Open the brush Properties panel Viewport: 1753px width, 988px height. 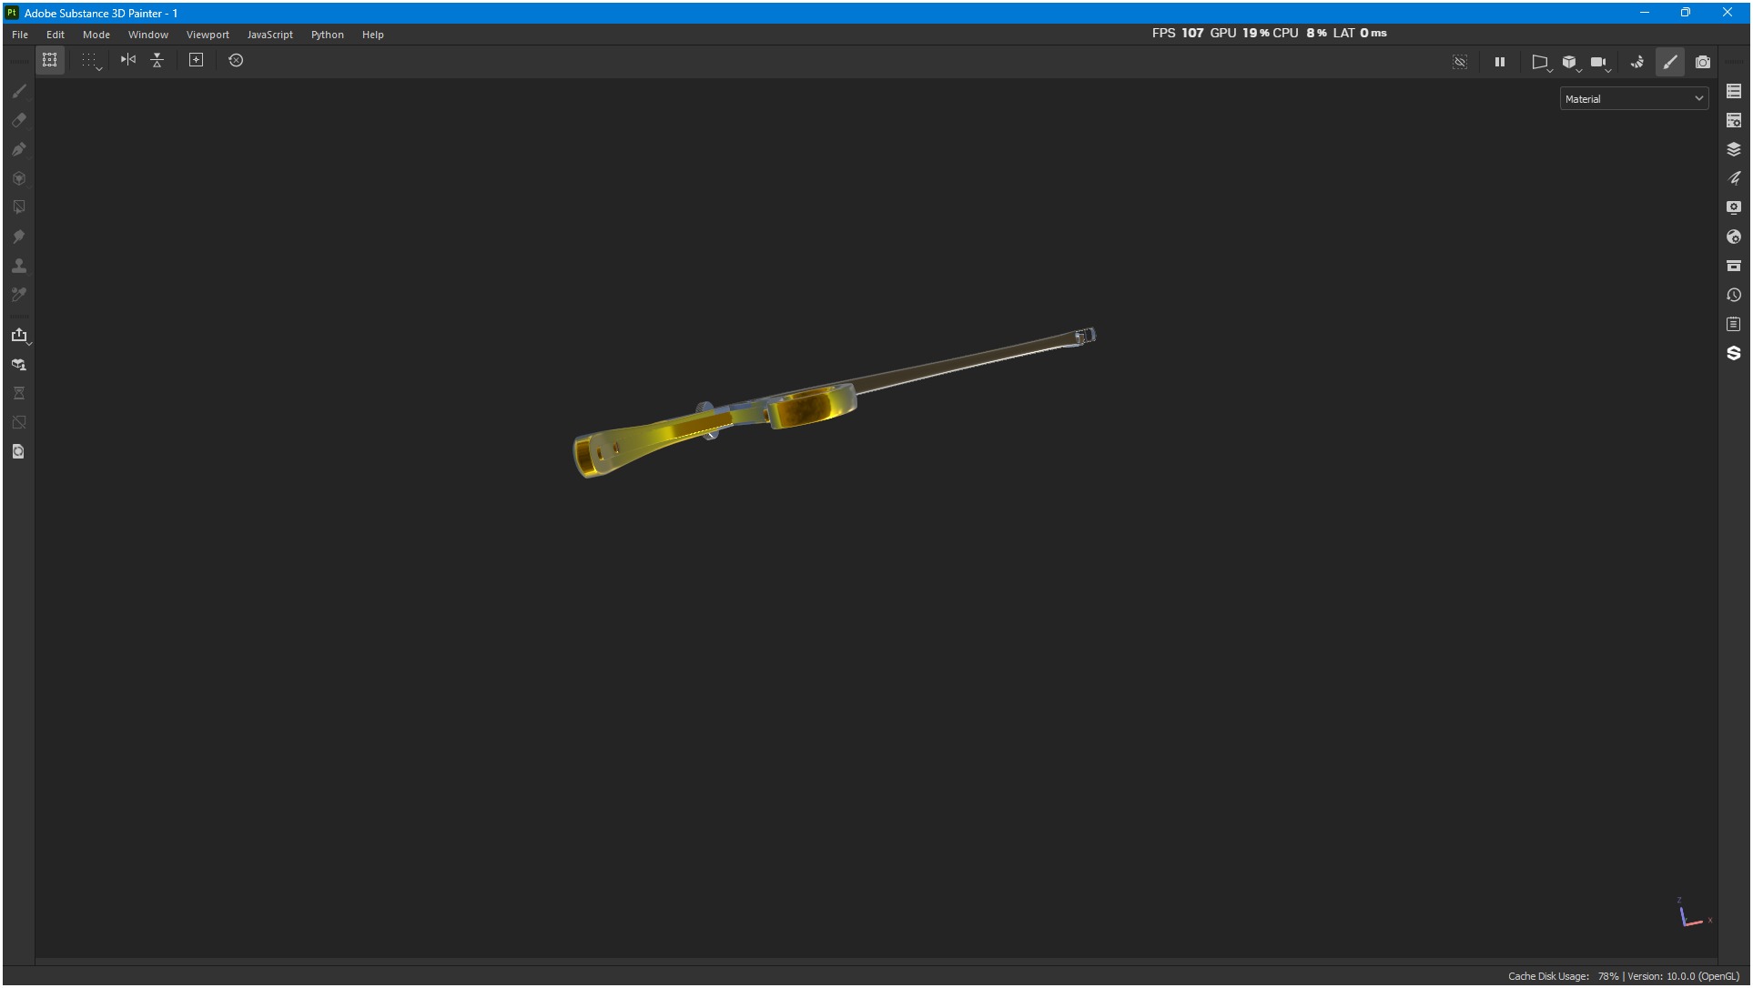point(1734,178)
